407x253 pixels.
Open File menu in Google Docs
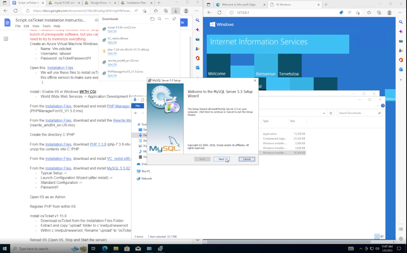point(18,26)
